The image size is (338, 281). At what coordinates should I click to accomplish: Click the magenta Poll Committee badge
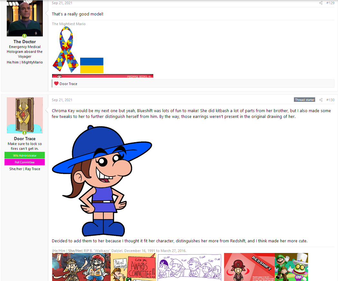[24, 162]
